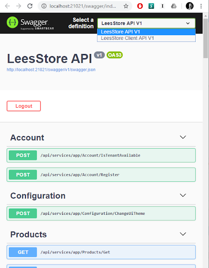Open the Google Drive extension icon
The width and height of the screenshot is (209, 268).
[x=174, y=6]
